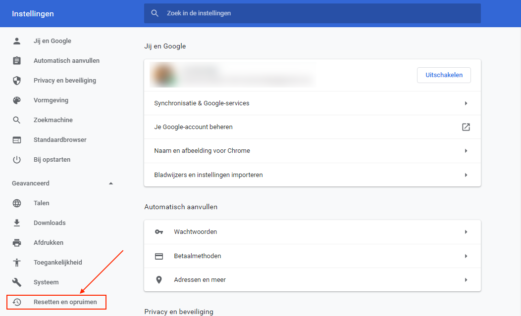Open Adressen en meer
521x316 pixels.
click(x=313, y=280)
